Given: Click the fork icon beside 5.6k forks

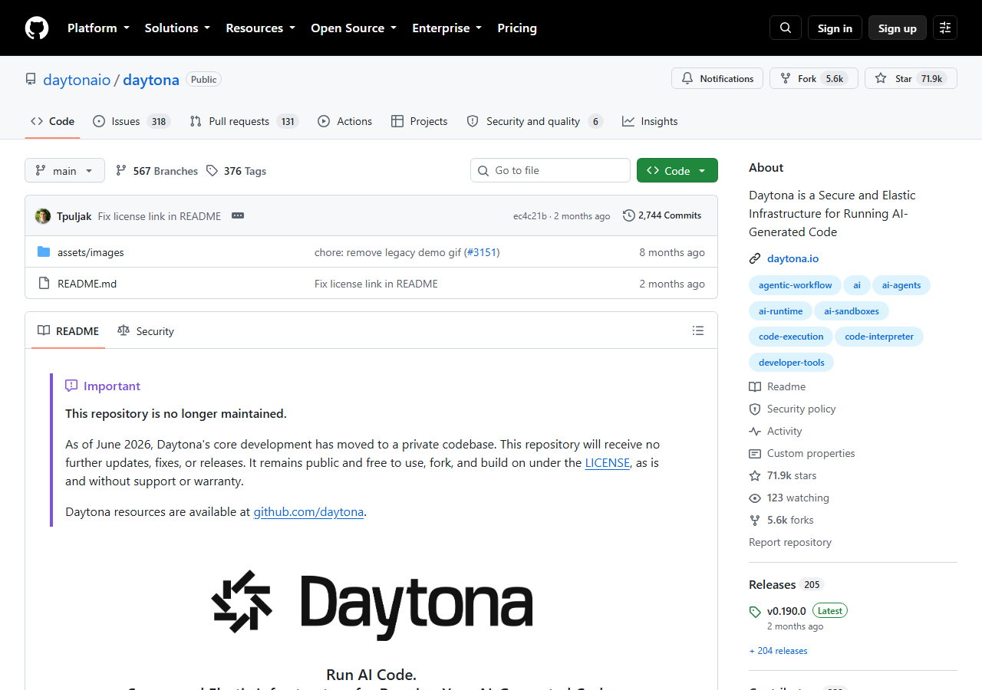Looking at the screenshot, I should tap(755, 521).
